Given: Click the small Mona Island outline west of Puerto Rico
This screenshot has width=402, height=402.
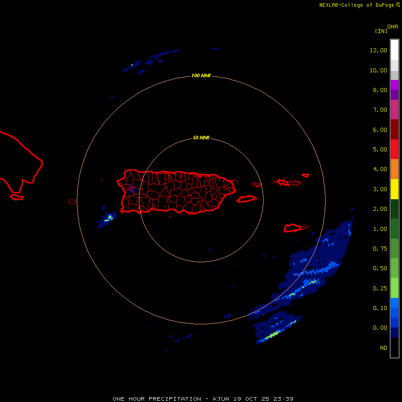Looking at the screenshot, I should pyautogui.click(x=72, y=202).
